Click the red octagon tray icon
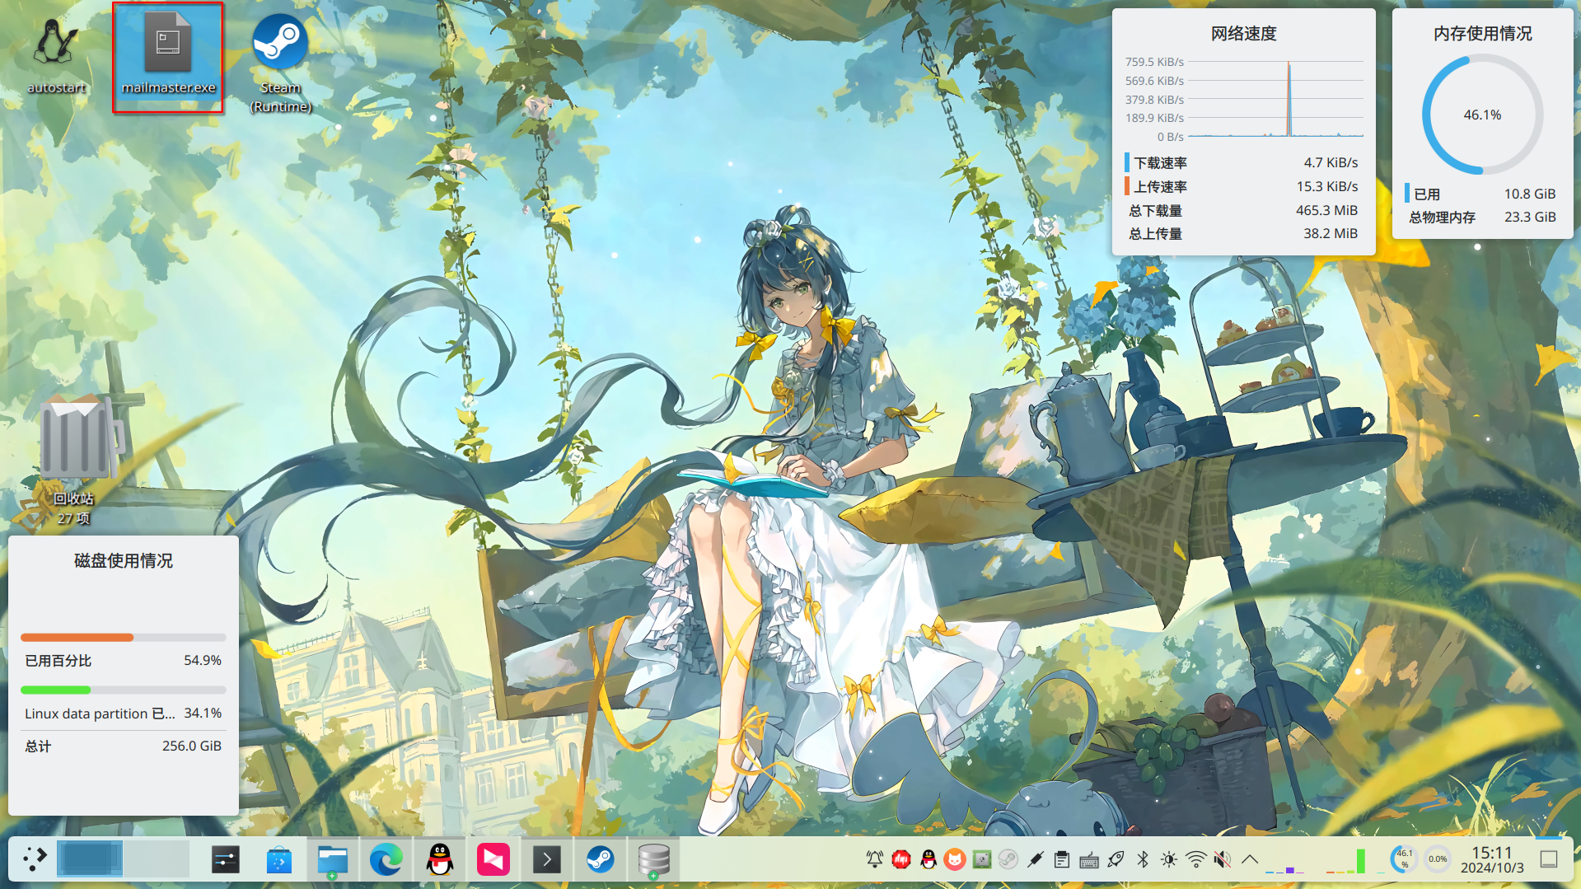The image size is (1581, 889). pyautogui.click(x=901, y=860)
